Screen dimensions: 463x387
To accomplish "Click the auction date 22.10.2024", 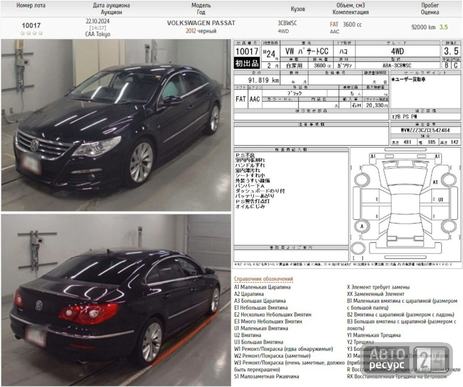I will pyautogui.click(x=97, y=21).
